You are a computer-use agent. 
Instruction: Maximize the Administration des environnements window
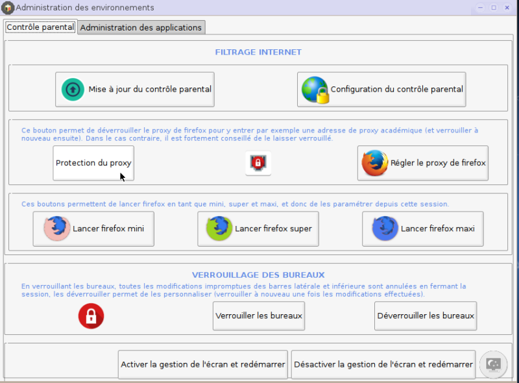(494, 8)
